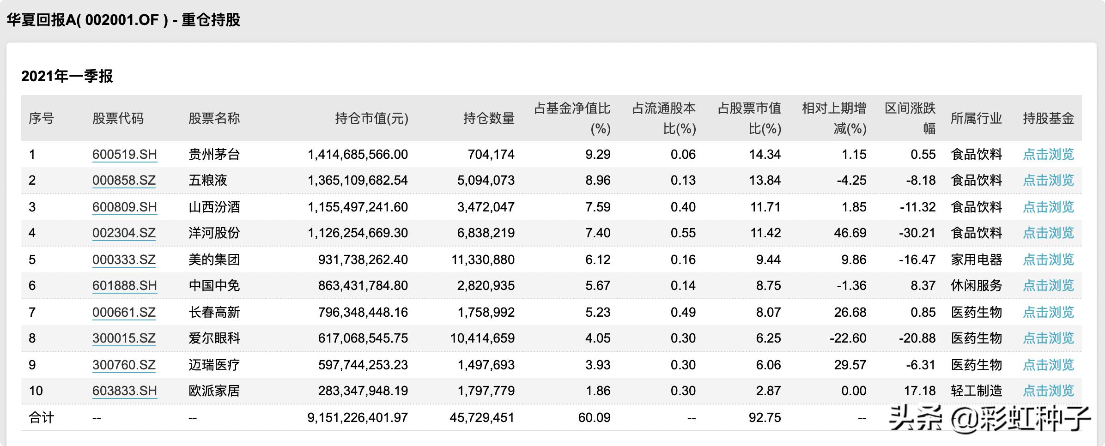This screenshot has width=1105, height=446.
Task: Open the 300760.SZ stock code link
Action: (124, 364)
